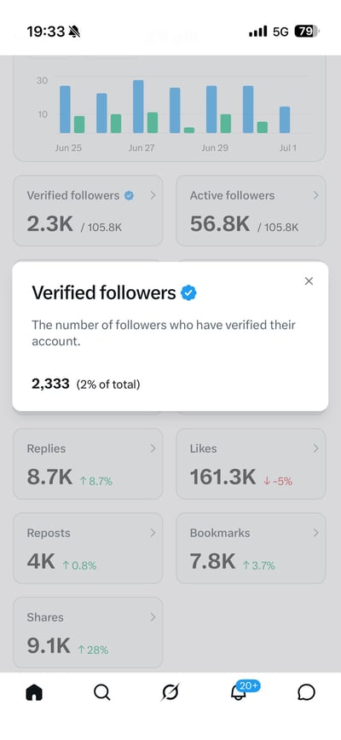The height and width of the screenshot is (740, 341).
Task: Open the Home tab icon
Action: 34,692
